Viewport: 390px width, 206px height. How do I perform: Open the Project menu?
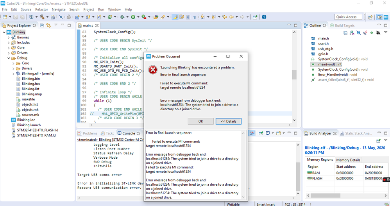[x=89, y=9]
